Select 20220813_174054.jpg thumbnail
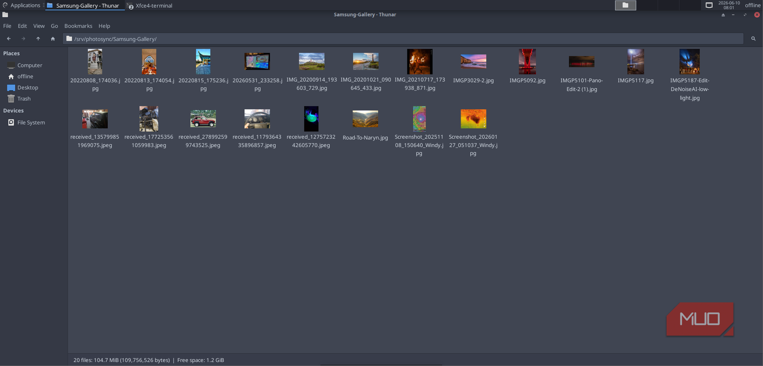 149,61
